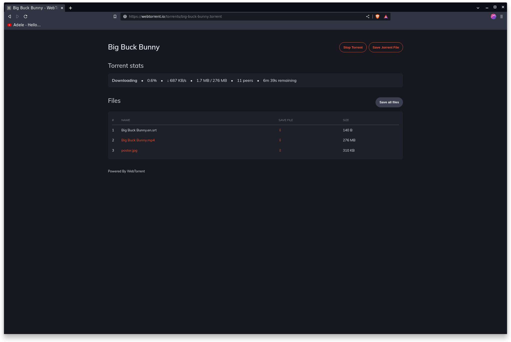The width and height of the screenshot is (511, 342).
Task: Bookmark this page using the bookmark icon
Action: (x=115, y=16)
